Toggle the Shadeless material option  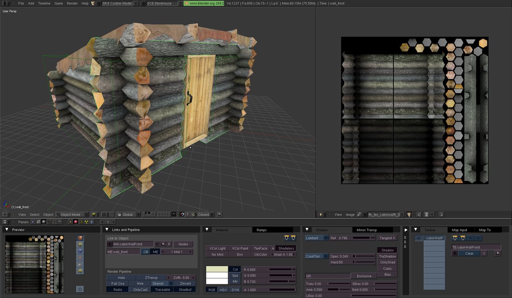click(286, 248)
